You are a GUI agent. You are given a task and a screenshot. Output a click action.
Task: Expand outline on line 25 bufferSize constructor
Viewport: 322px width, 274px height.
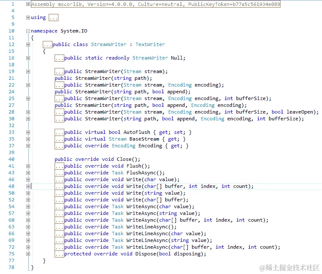28,99
